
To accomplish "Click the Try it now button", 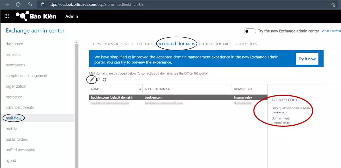I will click(x=307, y=59).
